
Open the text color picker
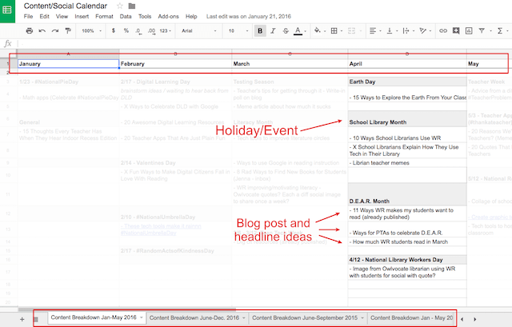click(298, 31)
